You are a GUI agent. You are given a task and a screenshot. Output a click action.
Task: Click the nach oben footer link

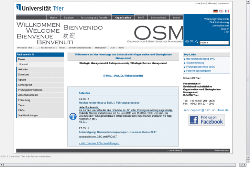pyautogui.click(x=174, y=151)
